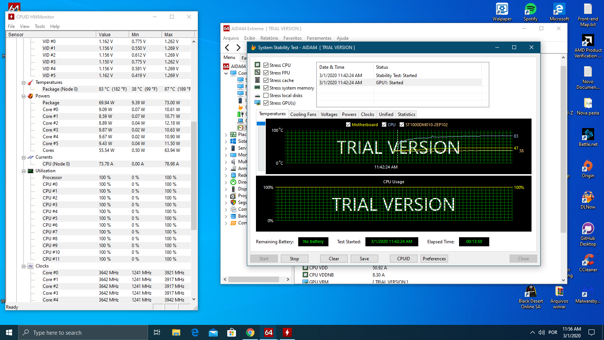The height and width of the screenshot is (340, 604).
Task: Switch to Voltages tab
Action: pyautogui.click(x=329, y=114)
